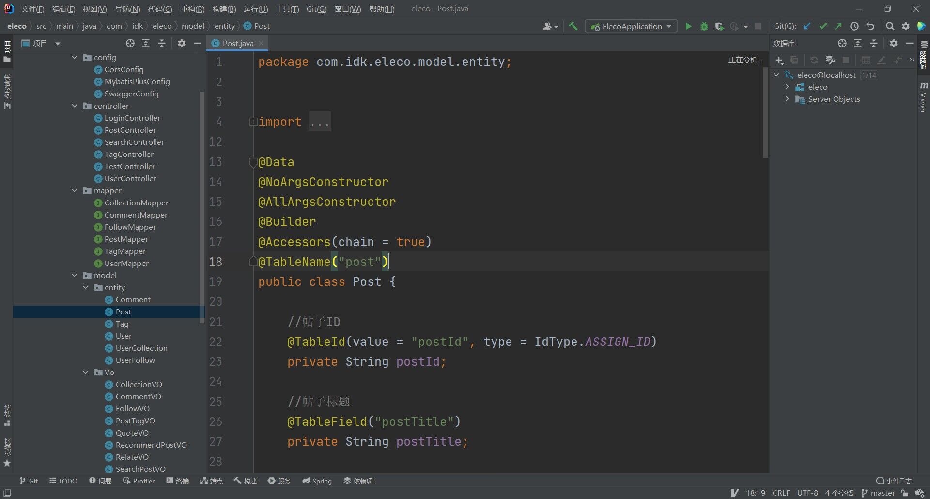Open the TODO tool window
930x499 pixels.
point(63,481)
